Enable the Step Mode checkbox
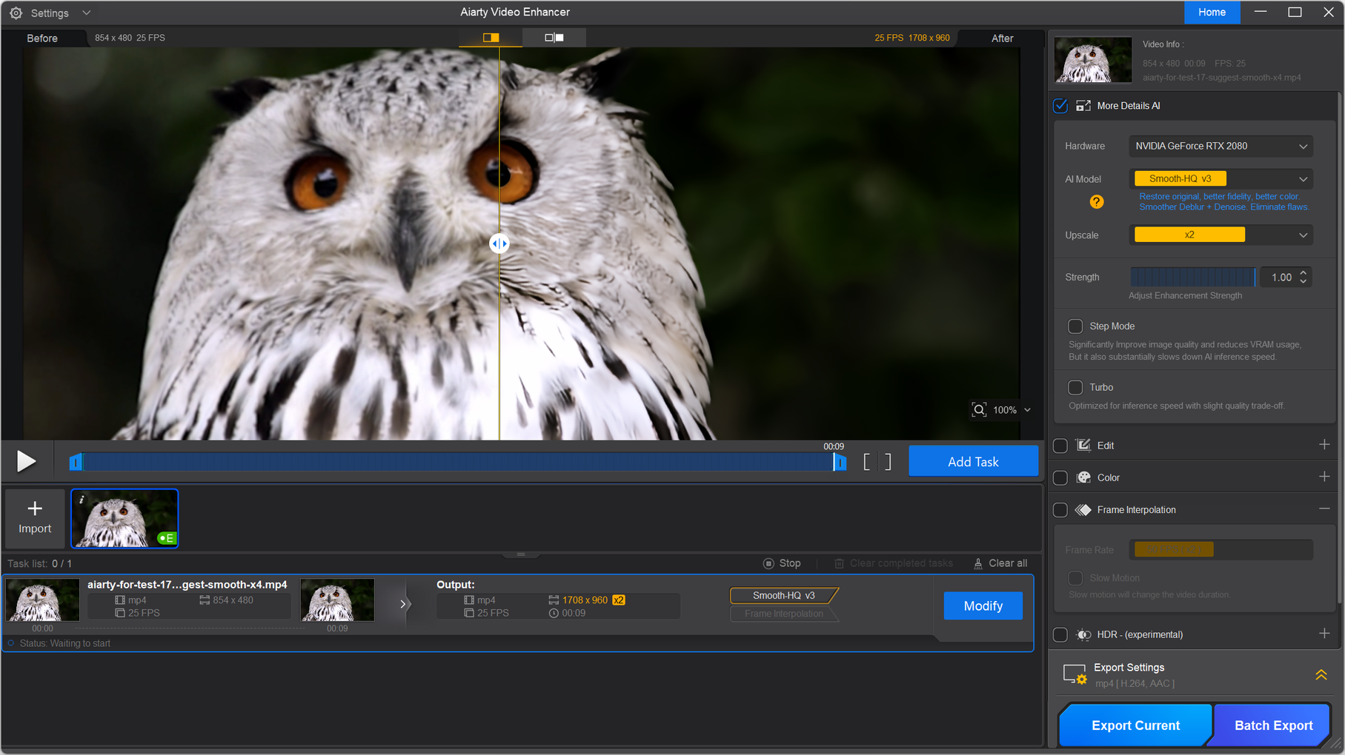The height and width of the screenshot is (755, 1345). pyautogui.click(x=1075, y=326)
